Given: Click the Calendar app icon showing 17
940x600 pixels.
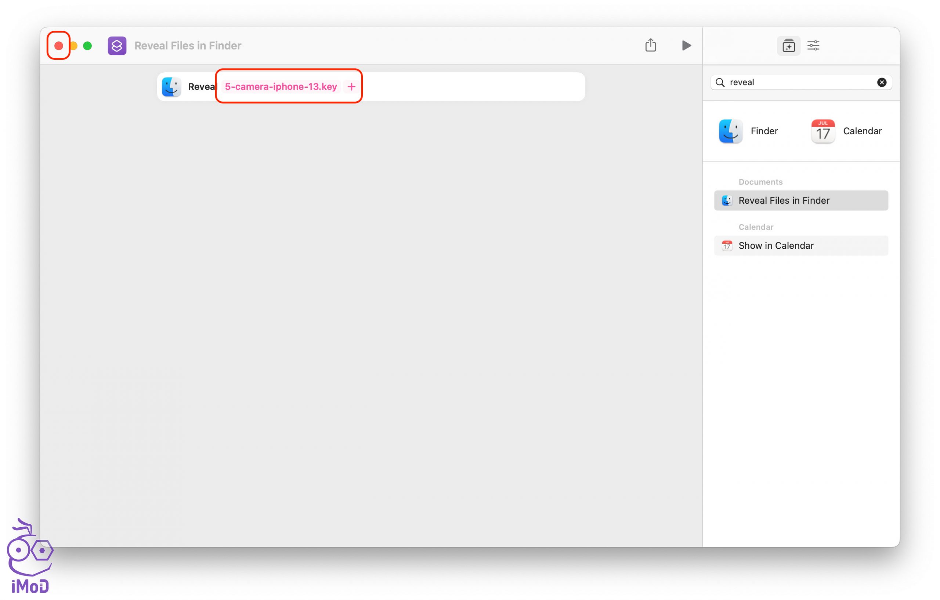Looking at the screenshot, I should (x=822, y=131).
